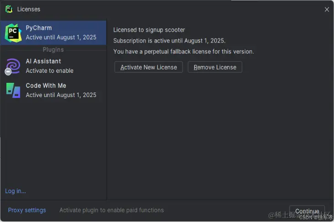Click the 'Activate plugin to enable paid functions' hint
334x222 pixels.
click(111, 210)
